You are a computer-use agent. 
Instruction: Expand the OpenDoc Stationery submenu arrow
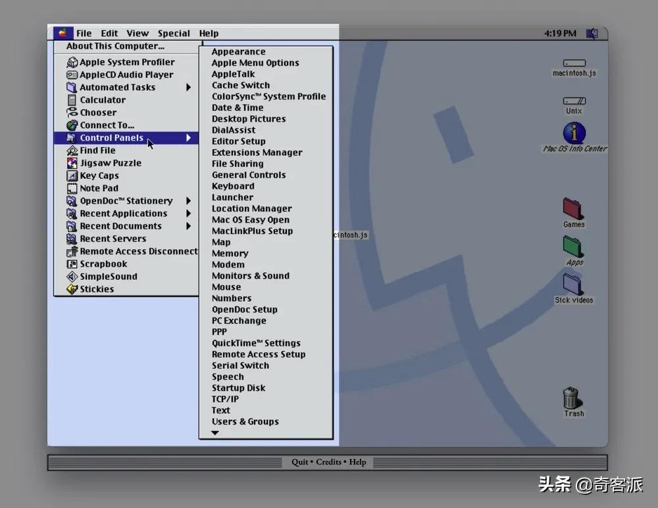188,201
